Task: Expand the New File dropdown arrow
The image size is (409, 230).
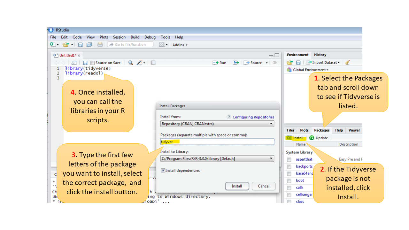Action: 58,45
